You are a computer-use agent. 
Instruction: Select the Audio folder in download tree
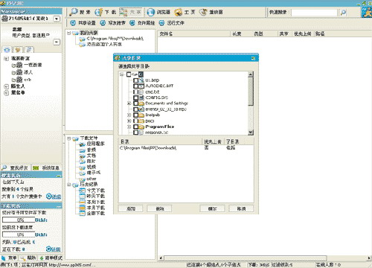point(88,150)
